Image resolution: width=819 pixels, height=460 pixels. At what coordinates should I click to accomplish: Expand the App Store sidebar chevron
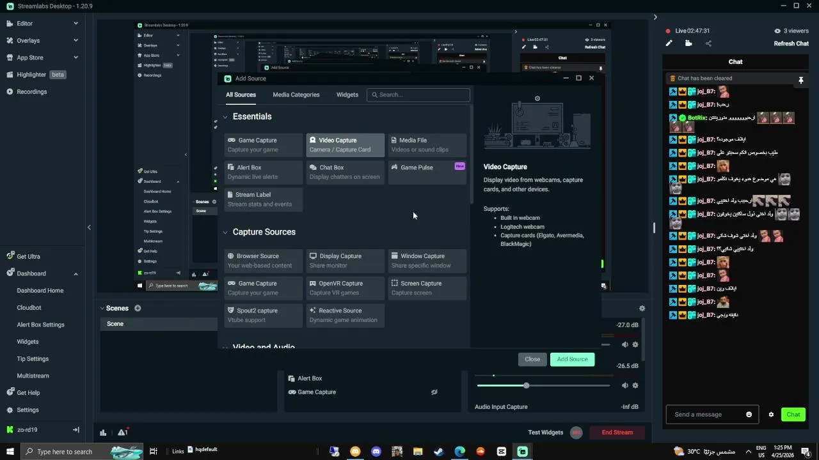(76, 57)
